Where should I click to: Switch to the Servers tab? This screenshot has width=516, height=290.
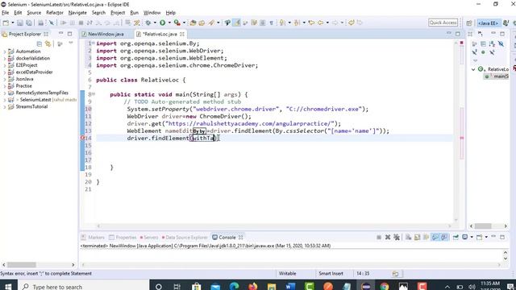149,237
